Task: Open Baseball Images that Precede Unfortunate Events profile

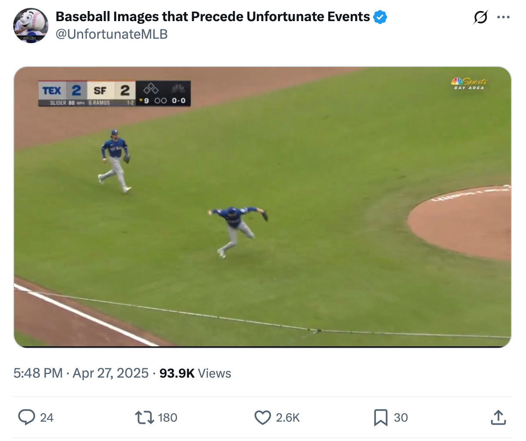Action: click(x=213, y=16)
